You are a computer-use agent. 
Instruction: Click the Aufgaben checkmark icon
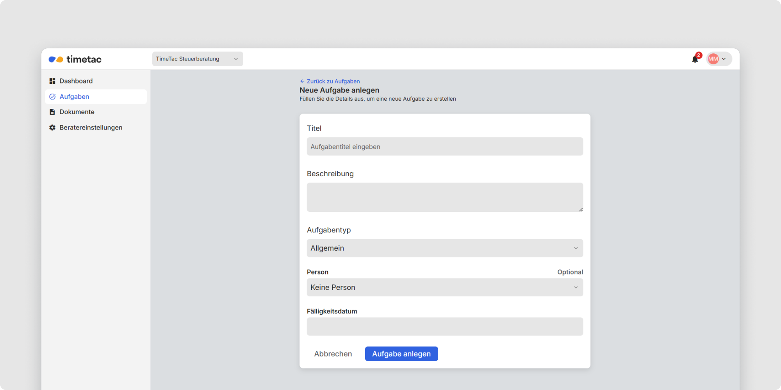coord(52,97)
